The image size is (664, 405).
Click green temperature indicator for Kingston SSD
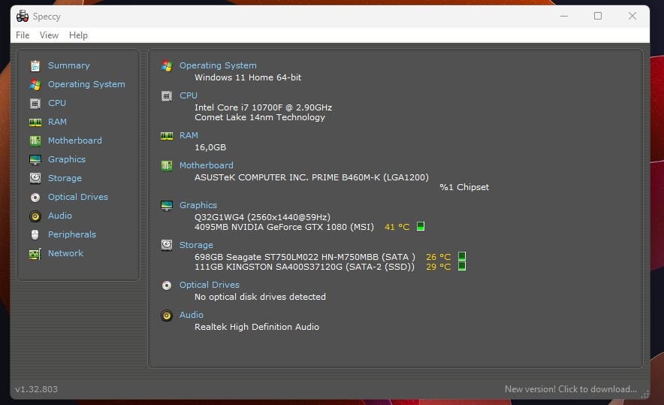[x=462, y=266]
